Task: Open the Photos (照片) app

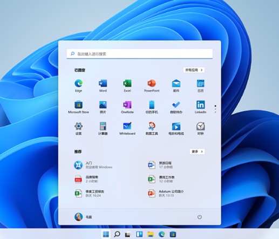Action: pyautogui.click(x=103, y=107)
